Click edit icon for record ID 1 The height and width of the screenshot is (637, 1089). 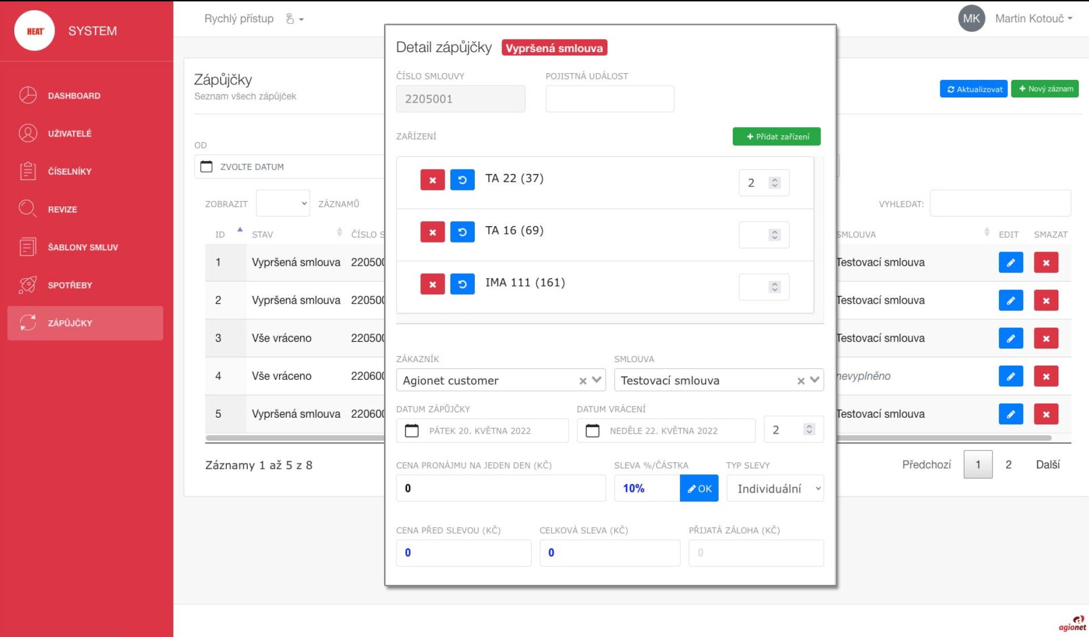pyautogui.click(x=1010, y=262)
